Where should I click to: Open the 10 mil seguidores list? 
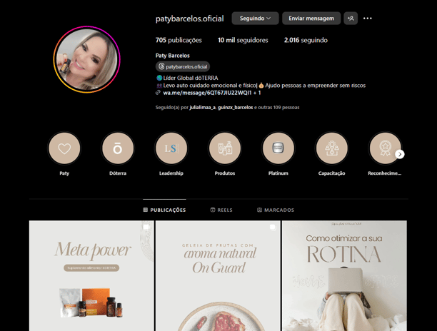click(x=243, y=41)
